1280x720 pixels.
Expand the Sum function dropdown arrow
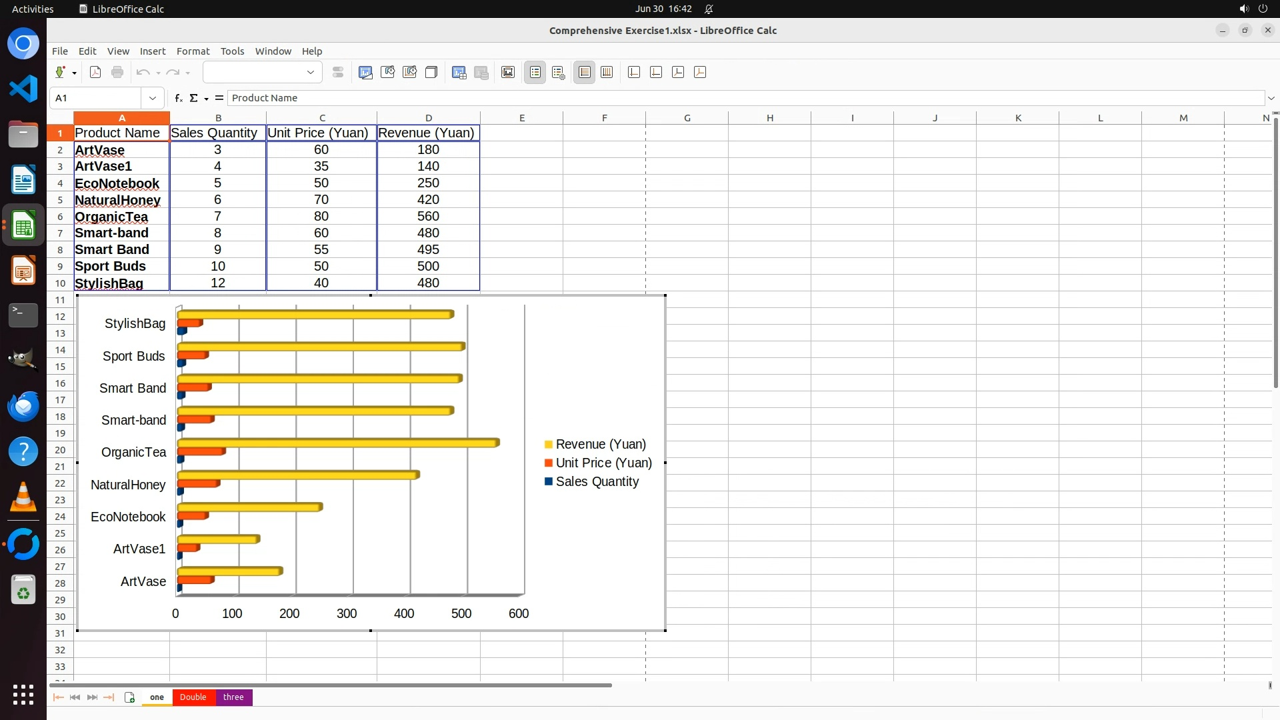click(207, 99)
